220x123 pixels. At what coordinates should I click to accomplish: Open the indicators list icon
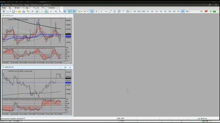(79, 11)
